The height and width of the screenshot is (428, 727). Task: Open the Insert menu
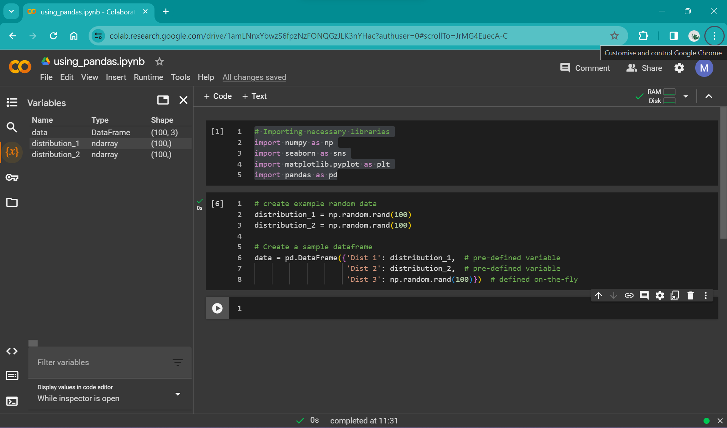(x=116, y=77)
